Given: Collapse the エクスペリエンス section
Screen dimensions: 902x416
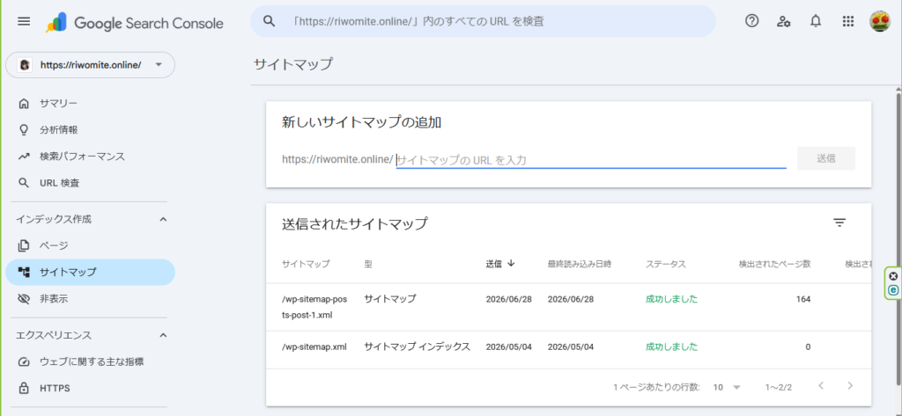Looking at the screenshot, I should (163, 335).
